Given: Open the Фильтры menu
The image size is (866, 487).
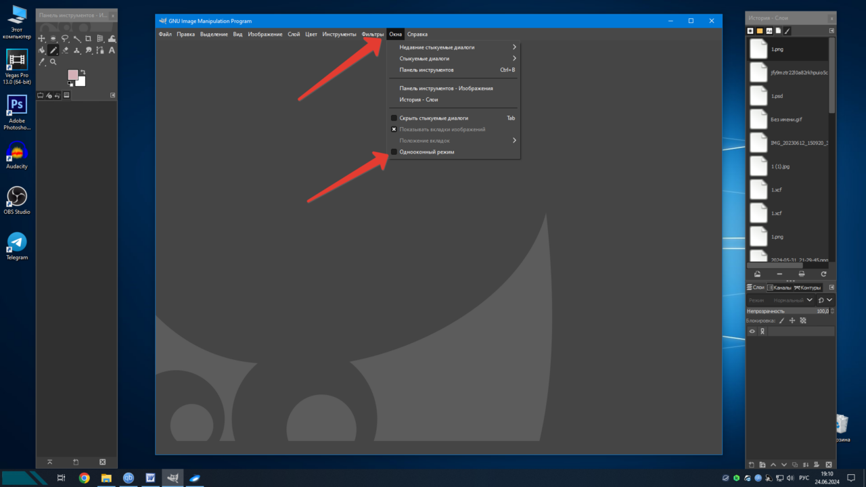Looking at the screenshot, I should pos(372,34).
